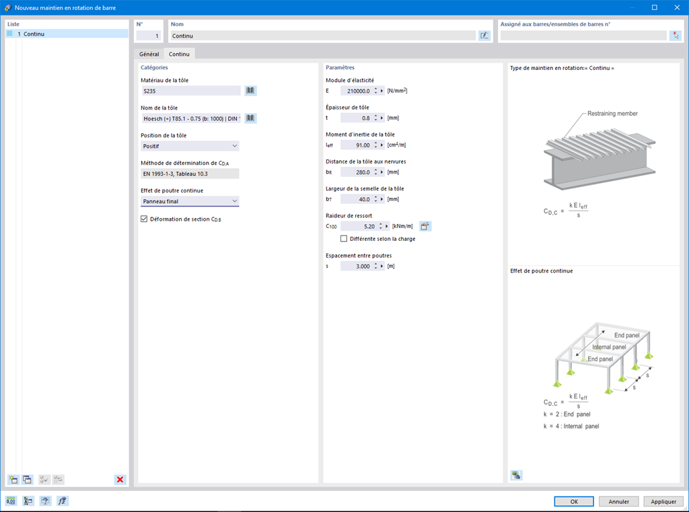Click the restraining member preview image

coord(600,151)
